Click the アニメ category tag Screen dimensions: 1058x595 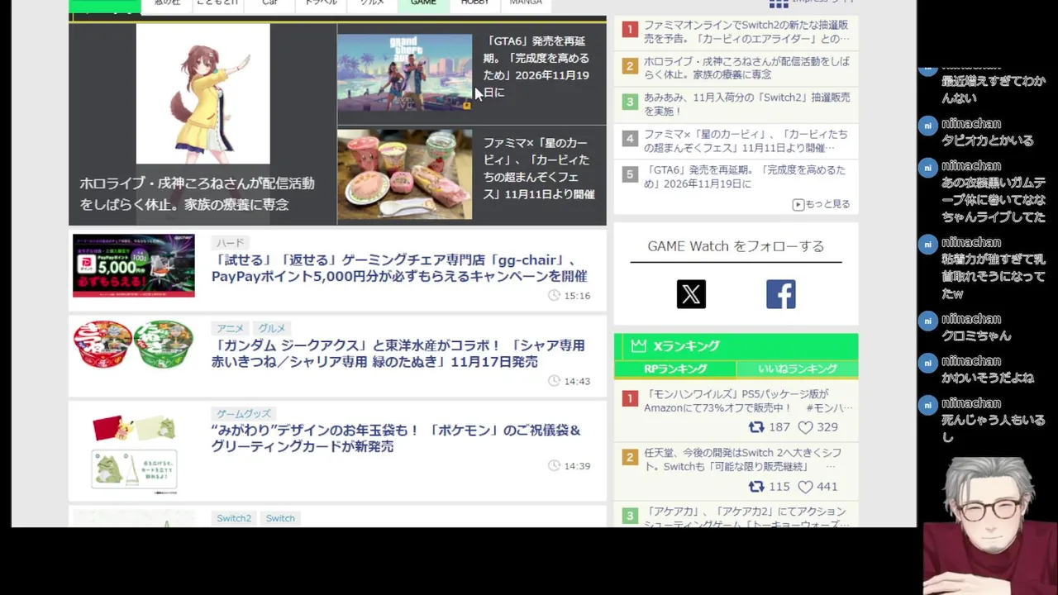coord(230,328)
